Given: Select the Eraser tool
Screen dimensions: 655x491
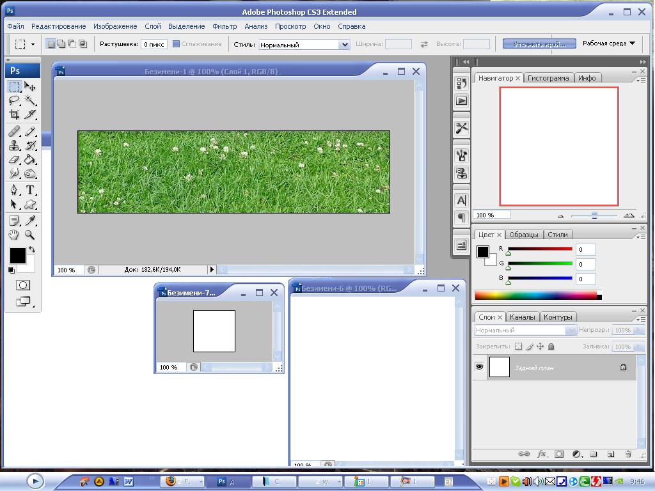Looking at the screenshot, I should (x=14, y=160).
